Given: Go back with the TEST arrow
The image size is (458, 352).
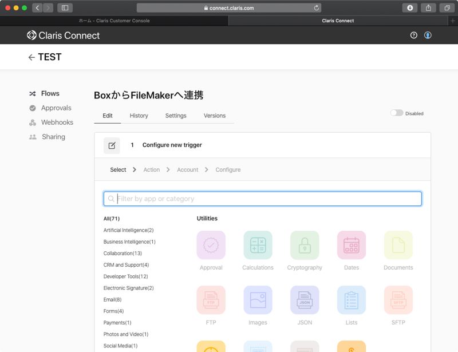Looking at the screenshot, I should point(31,57).
